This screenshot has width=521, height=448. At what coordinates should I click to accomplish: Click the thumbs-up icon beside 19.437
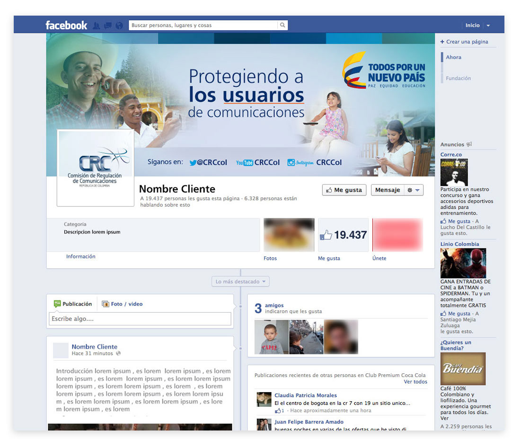(x=326, y=235)
